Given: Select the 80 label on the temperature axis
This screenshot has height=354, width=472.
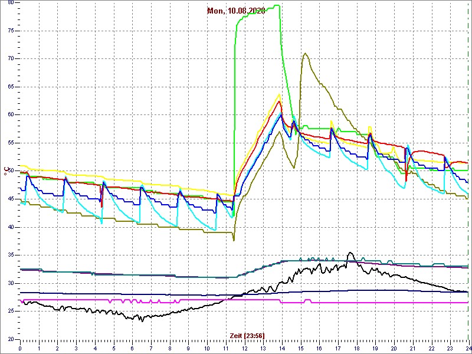Looking at the screenshot, I should [x=11, y=3].
